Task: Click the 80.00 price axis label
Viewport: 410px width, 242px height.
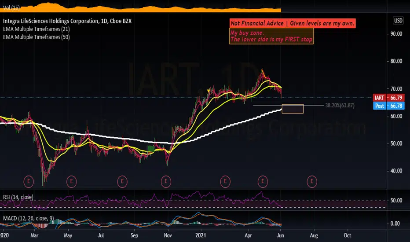Action: 396,61
